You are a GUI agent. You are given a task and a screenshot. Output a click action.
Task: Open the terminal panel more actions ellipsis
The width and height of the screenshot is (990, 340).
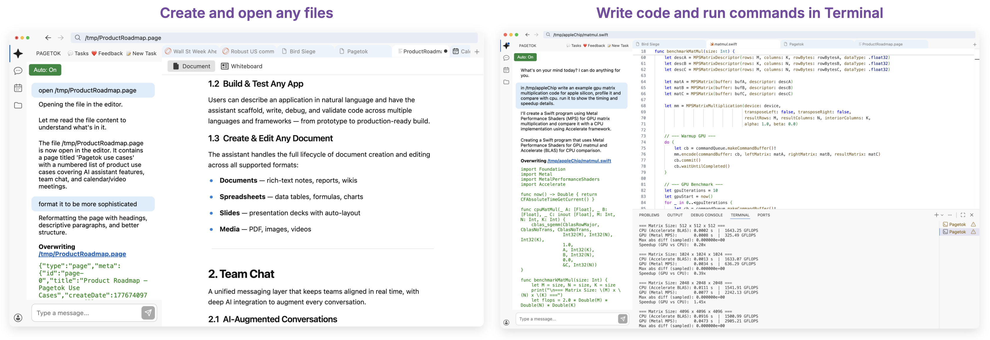[950, 215]
